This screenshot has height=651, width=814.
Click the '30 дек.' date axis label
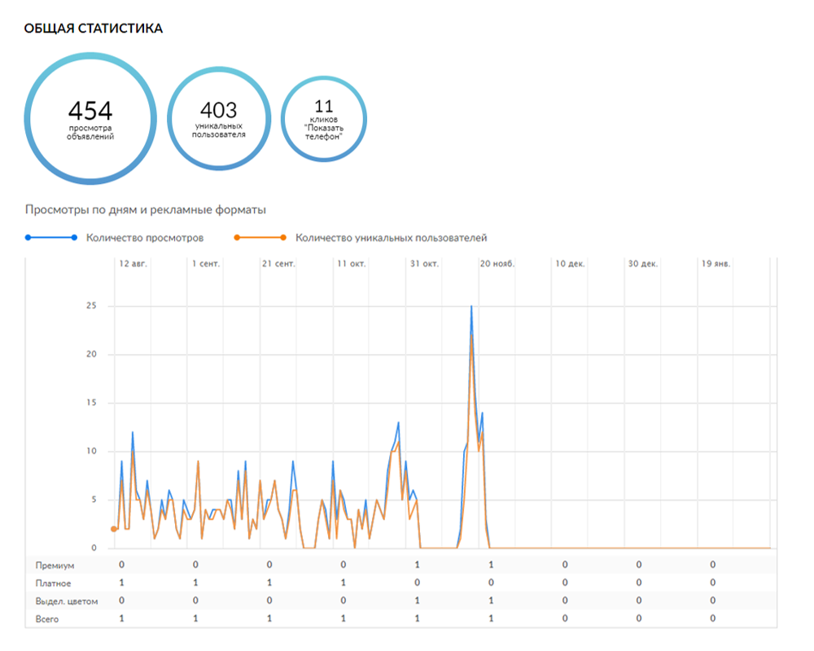point(643,264)
